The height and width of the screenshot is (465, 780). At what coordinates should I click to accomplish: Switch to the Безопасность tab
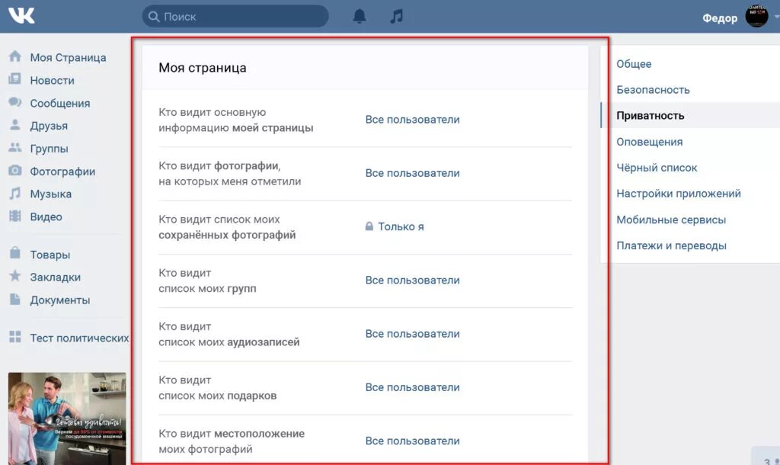tap(653, 90)
